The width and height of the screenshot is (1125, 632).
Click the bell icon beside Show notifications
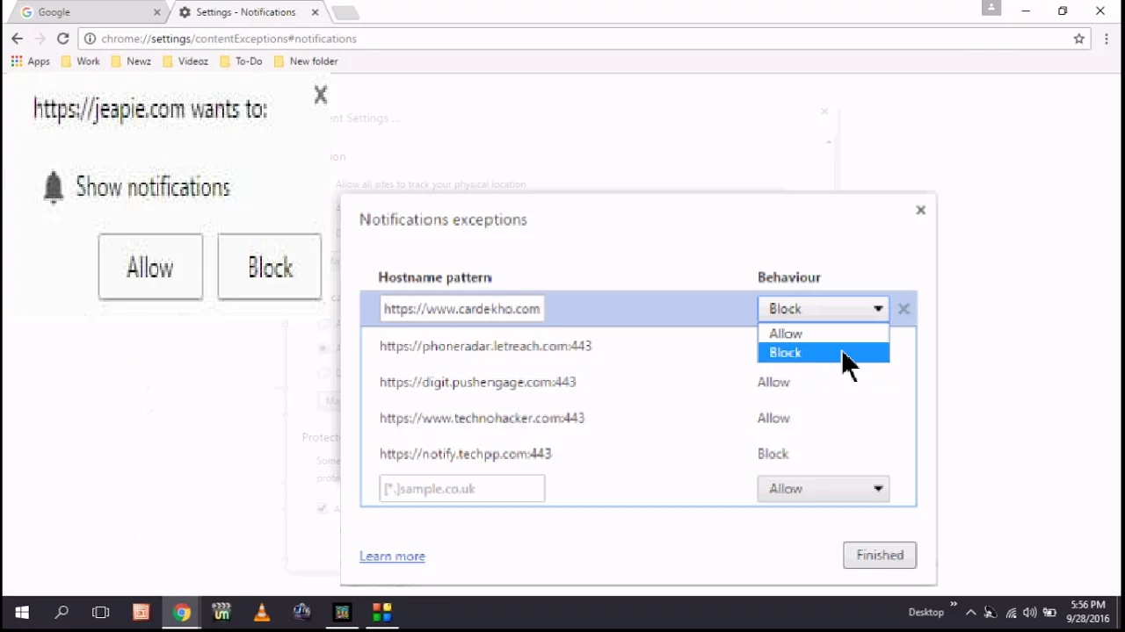[x=54, y=187]
